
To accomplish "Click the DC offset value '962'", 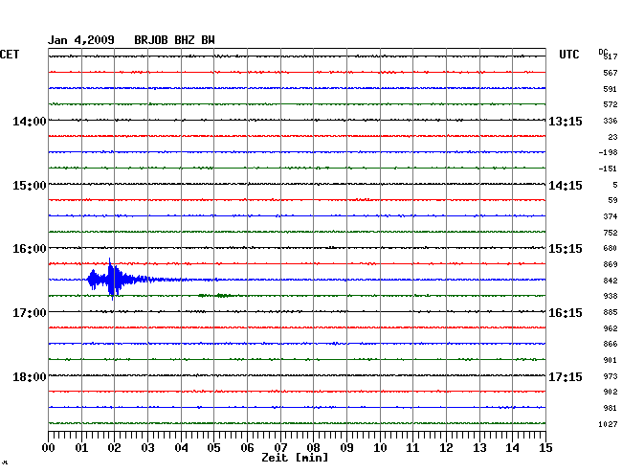I will point(611,328).
